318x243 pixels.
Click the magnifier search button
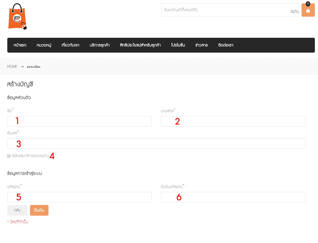click(295, 11)
